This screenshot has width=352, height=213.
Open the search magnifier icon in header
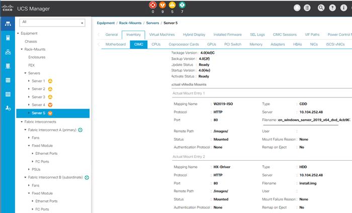point(321,8)
